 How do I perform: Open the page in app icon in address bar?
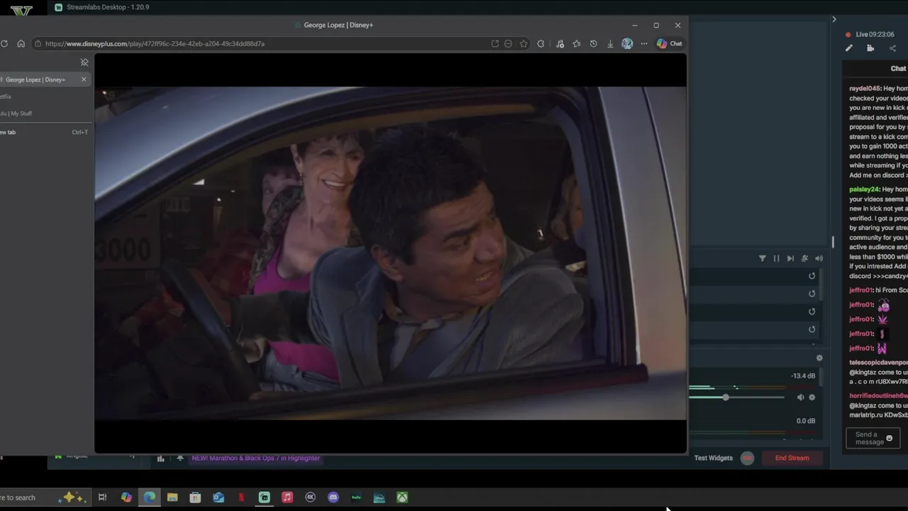tap(494, 43)
